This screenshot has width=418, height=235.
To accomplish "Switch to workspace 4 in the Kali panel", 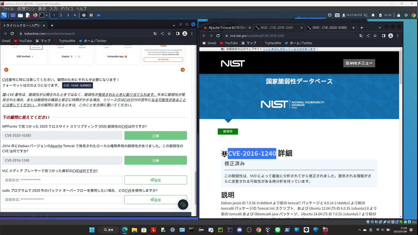I will pos(75,15).
